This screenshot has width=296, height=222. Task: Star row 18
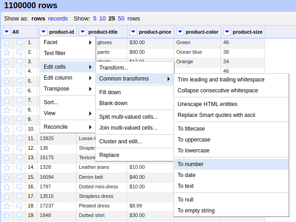click(x=7, y=206)
